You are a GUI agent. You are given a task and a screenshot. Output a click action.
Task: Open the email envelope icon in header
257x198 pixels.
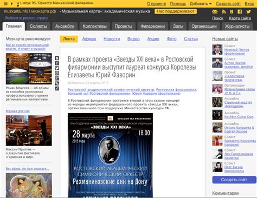point(215,12)
